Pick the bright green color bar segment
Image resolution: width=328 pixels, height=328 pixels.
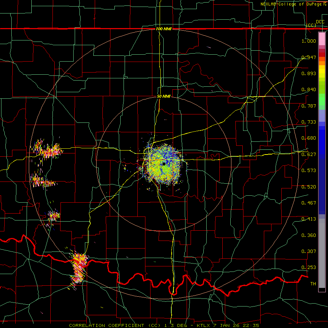pyautogui.click(x=322, y=99)
